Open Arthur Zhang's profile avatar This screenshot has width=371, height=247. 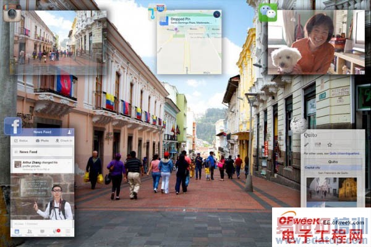point(18,164)
